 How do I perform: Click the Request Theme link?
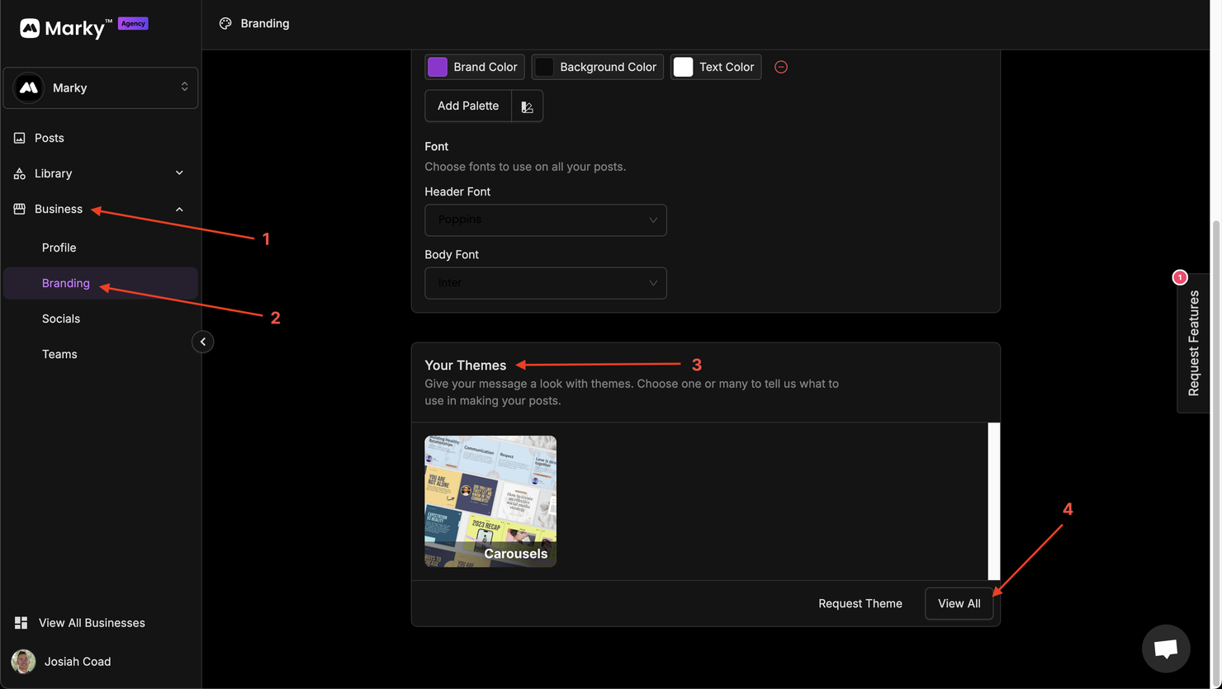tap(860, 603)
